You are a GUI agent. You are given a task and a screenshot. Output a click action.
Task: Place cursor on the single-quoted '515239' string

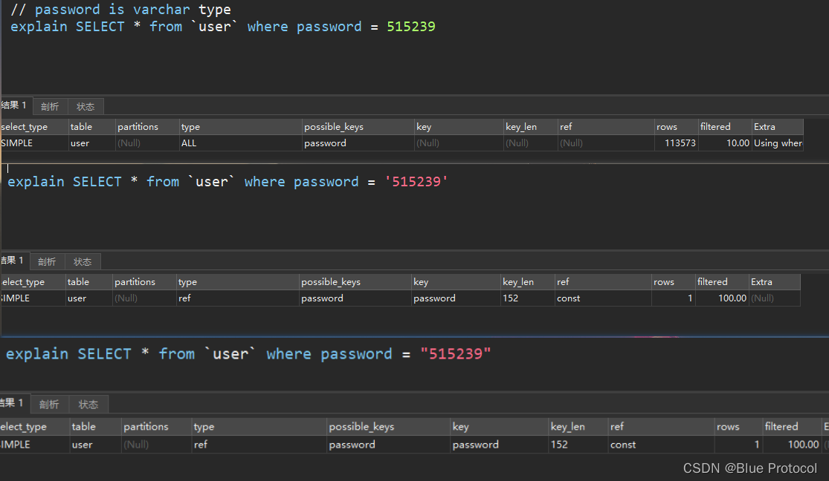(x=416, y=182)
